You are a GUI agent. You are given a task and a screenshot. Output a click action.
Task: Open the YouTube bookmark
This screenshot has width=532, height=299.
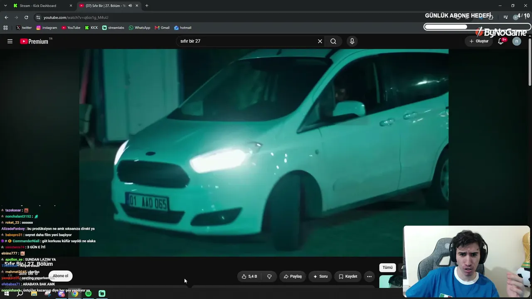71,28
